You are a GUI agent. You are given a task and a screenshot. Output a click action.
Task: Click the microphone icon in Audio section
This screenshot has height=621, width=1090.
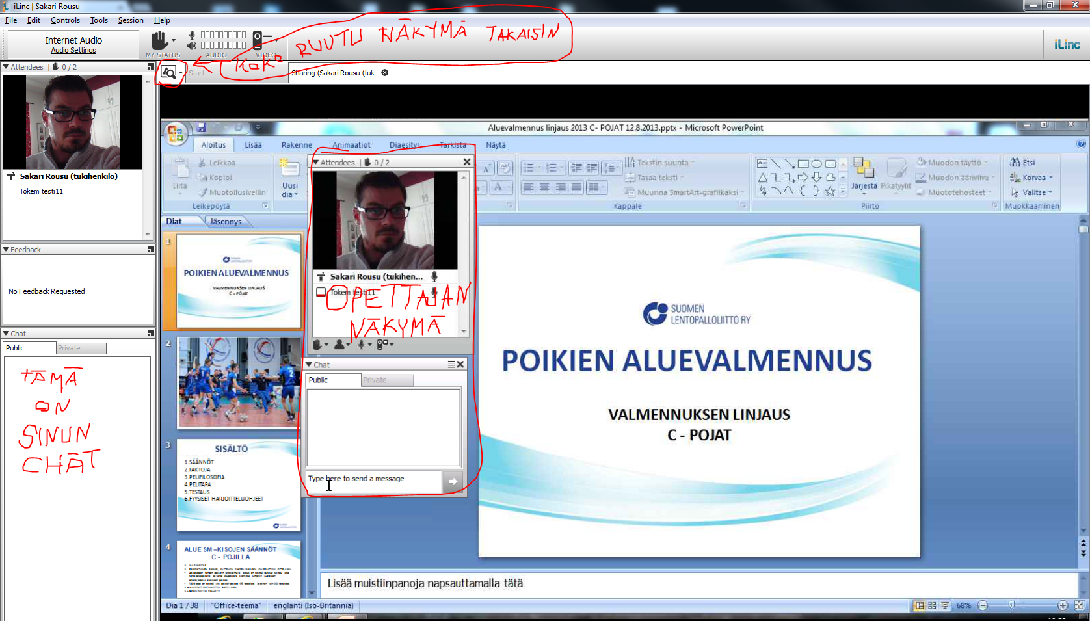tap(192, 34)
